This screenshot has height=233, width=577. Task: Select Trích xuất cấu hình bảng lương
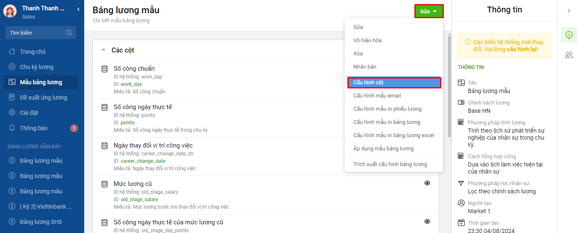390,164
